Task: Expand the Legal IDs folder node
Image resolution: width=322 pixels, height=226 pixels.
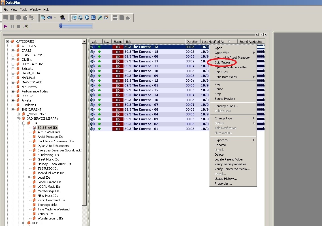Action: 29,178
